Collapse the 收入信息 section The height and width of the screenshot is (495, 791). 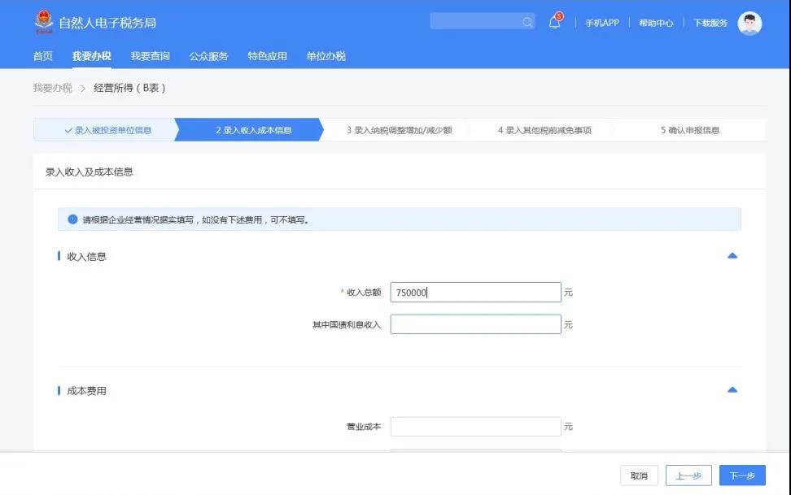click(732, 255)
